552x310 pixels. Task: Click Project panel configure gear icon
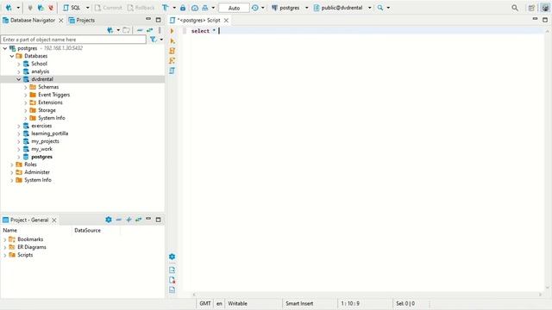[x=109, y=220]
